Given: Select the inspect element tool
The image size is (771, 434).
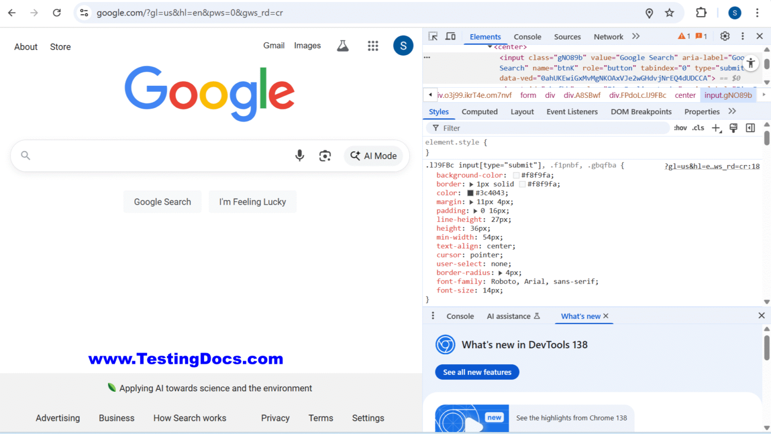Looking at the screenshot, I should (x=432, y=36).
